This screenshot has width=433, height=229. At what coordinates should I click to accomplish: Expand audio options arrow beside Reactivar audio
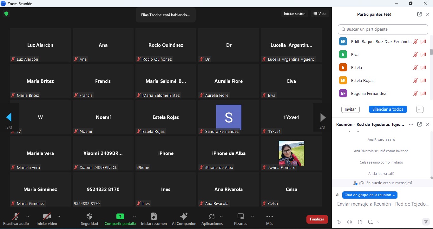(28, 216)
